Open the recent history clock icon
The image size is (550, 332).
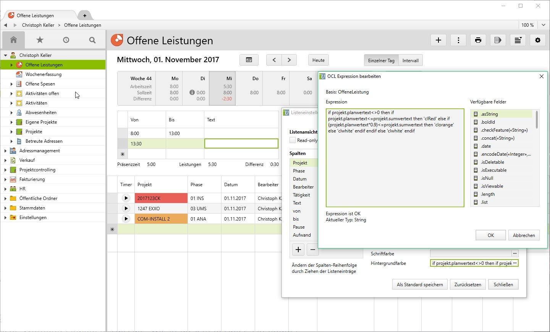point(66,40)
